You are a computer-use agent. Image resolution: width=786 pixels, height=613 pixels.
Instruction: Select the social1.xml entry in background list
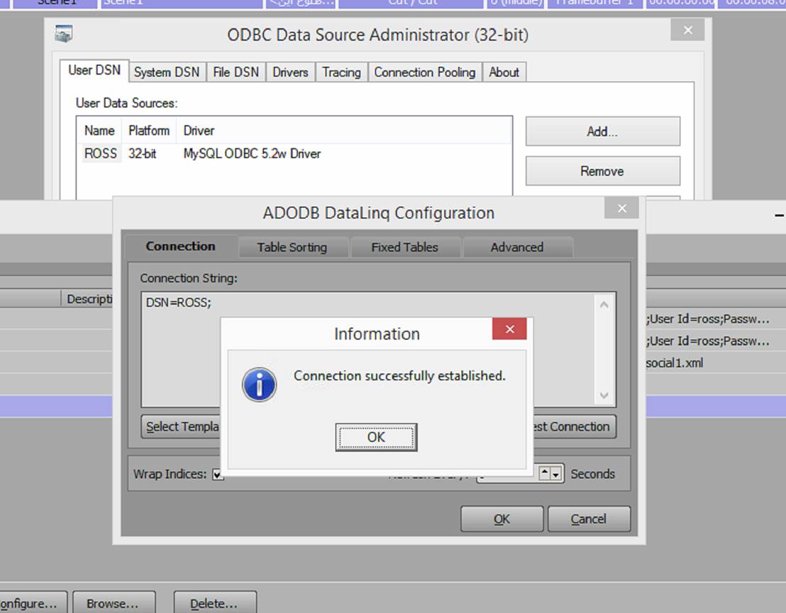(x=674, y=363)
